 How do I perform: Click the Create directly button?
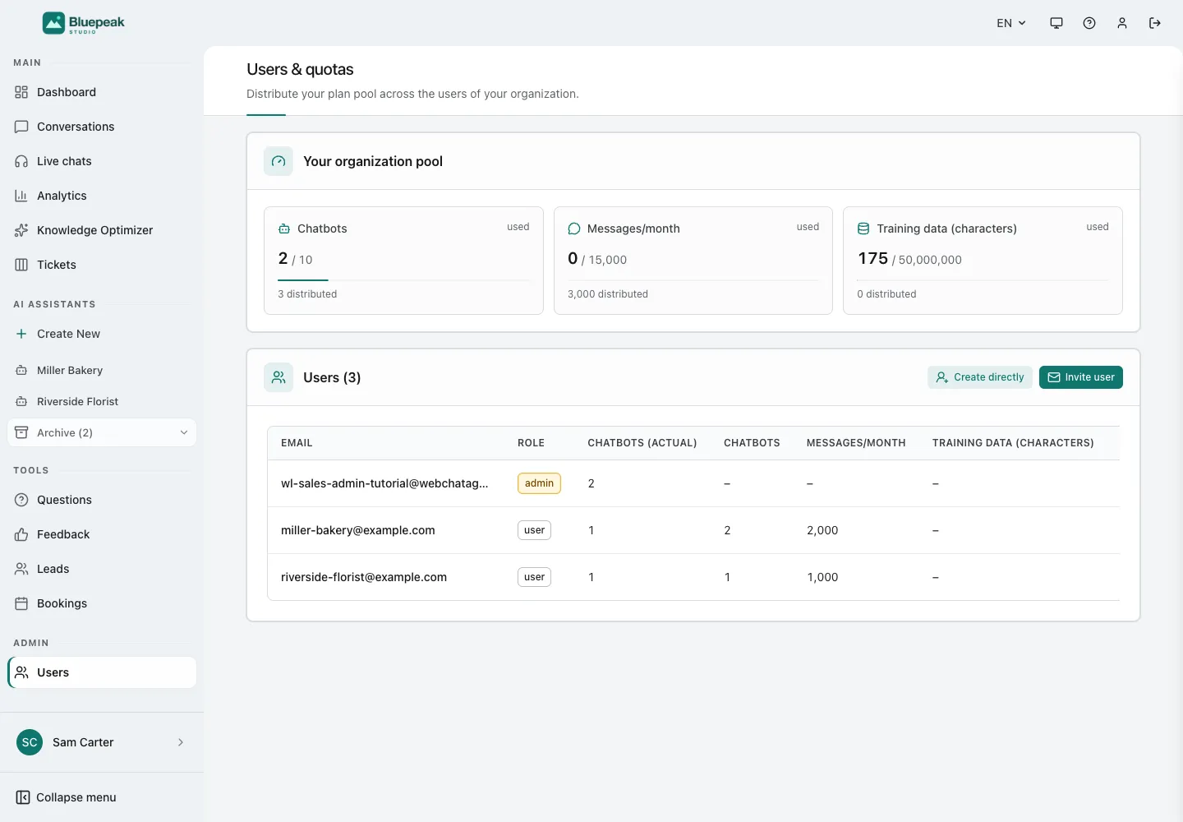(x=980, y=377)
